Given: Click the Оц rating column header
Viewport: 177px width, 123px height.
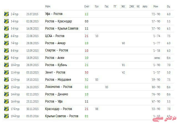Looking at the screenshot, I should point(168,6).
